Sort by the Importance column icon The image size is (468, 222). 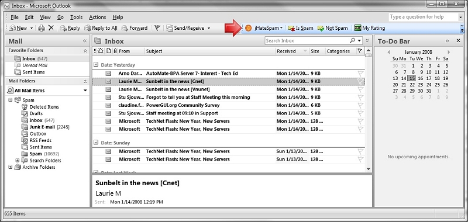[x=95, y=51]
